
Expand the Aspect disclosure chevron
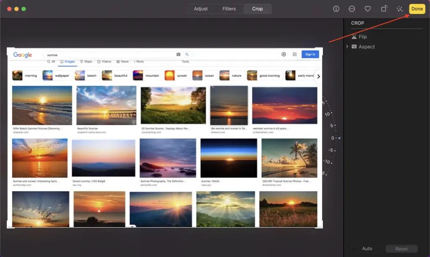347,47
